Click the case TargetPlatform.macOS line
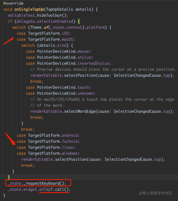Screen dimensions: 178x201 [x=46, y=39]
